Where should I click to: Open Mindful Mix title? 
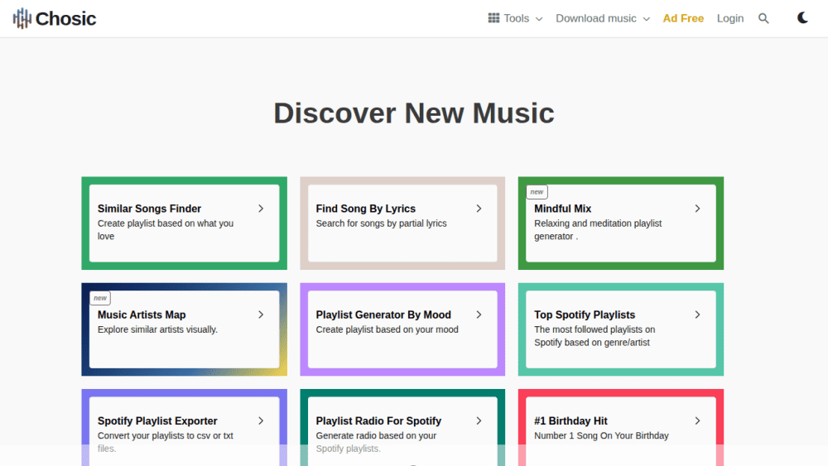pyautogui.click(x=562, y=209)
